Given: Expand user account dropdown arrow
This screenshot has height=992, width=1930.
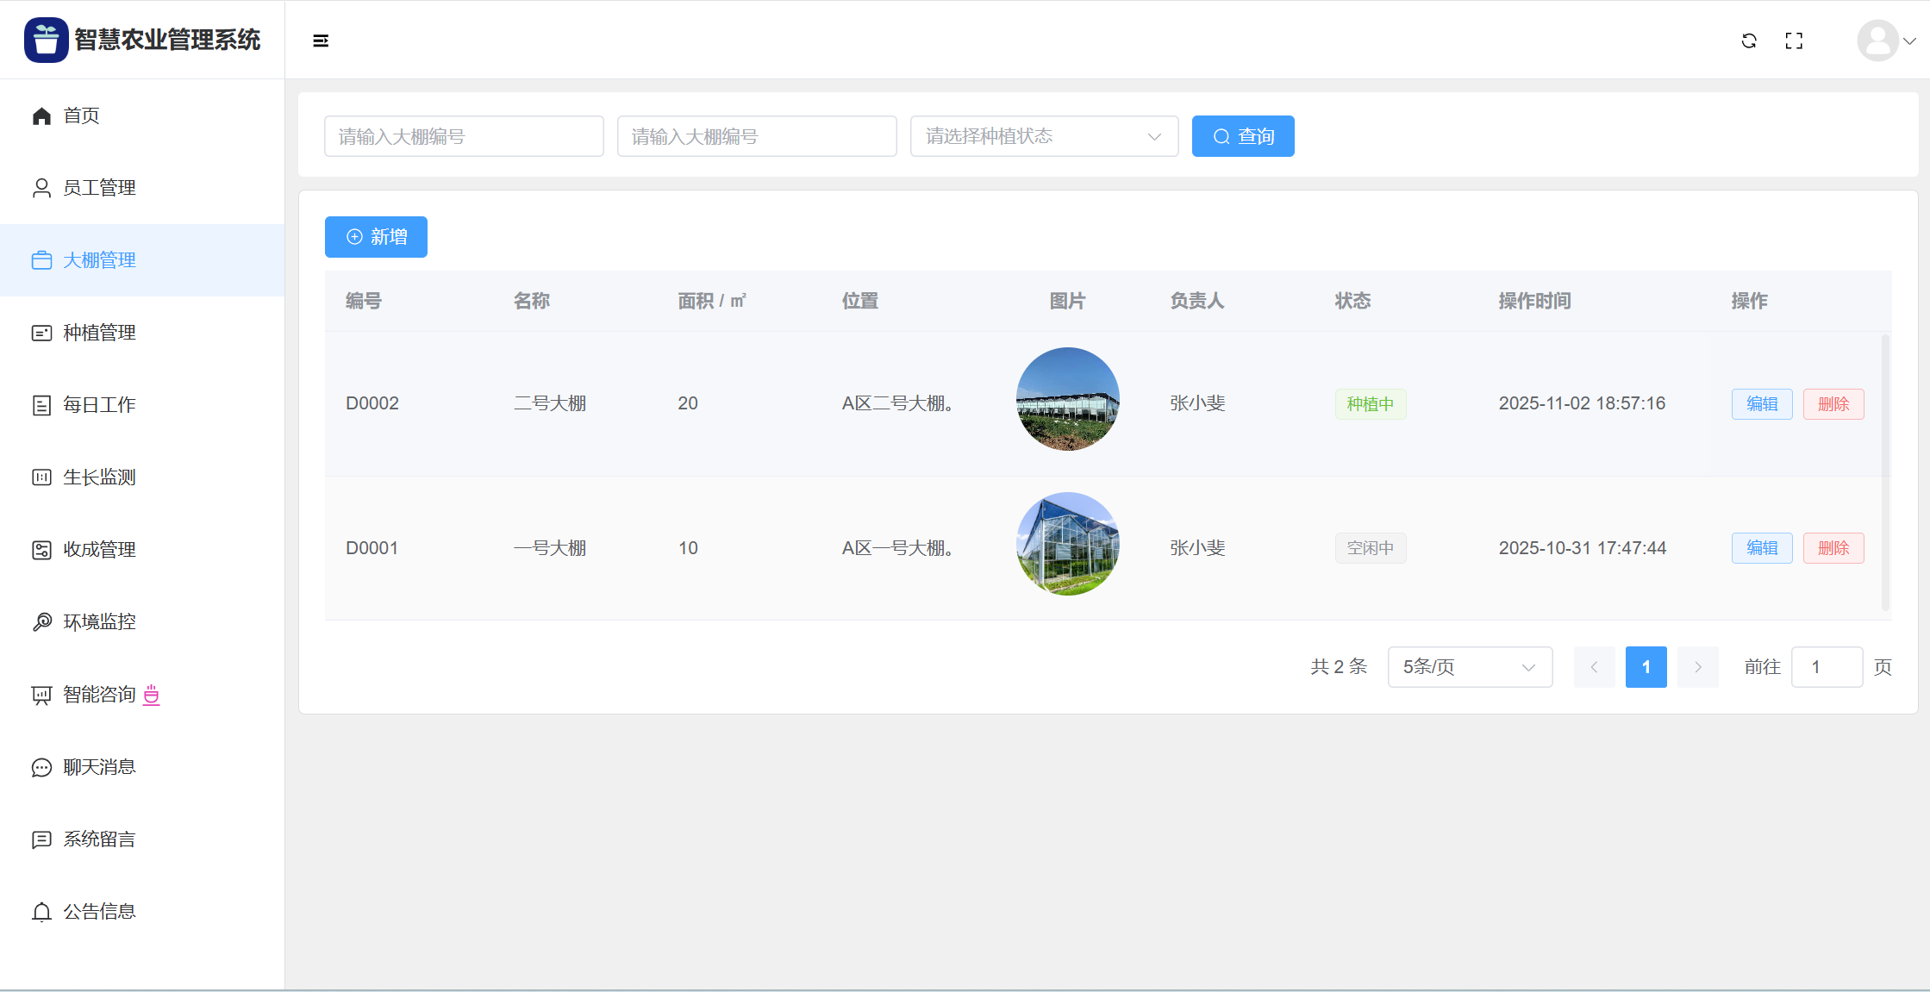Looking at the screenshot, I should pyautogui.click(x=1910, y=41).
